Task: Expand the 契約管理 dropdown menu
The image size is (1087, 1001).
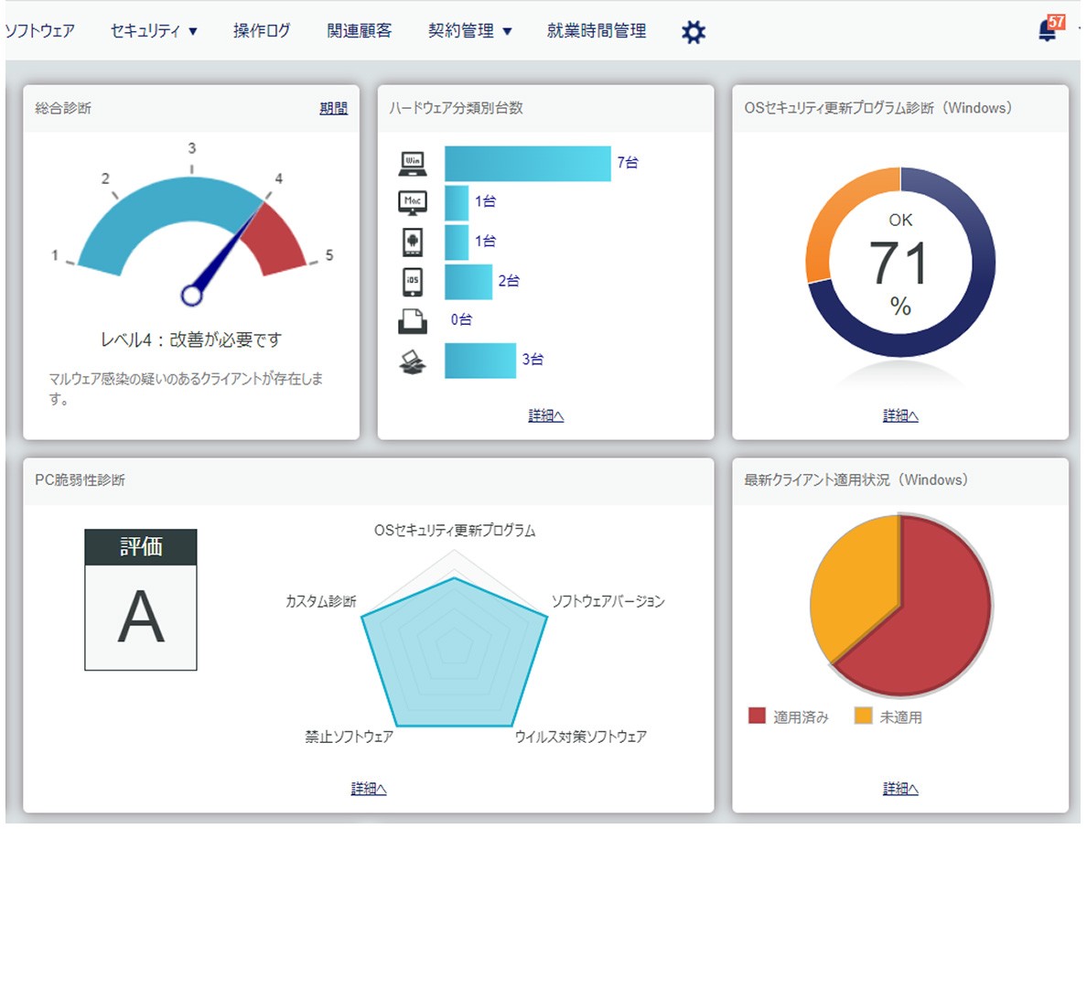Action: coord(469,31)
